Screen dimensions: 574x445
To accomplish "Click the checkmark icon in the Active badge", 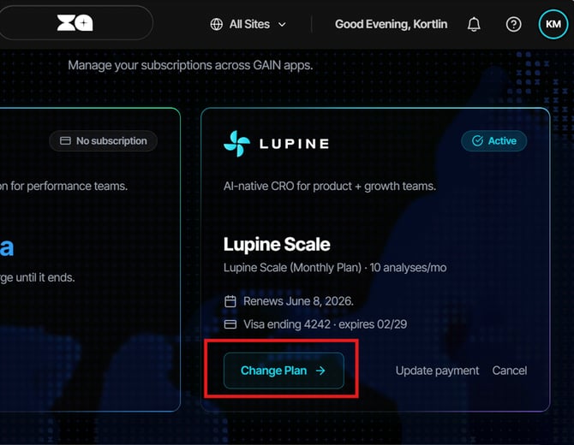I will point(477,141).
